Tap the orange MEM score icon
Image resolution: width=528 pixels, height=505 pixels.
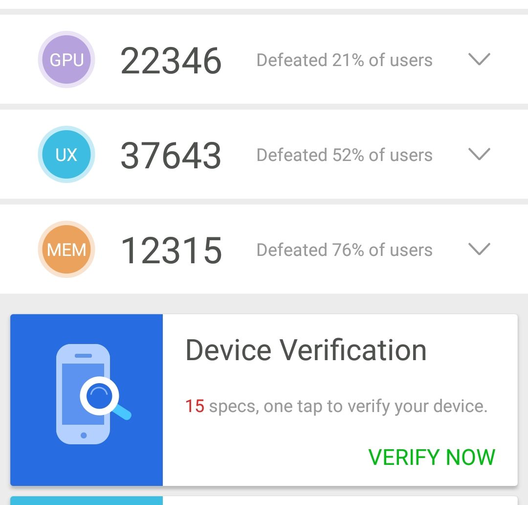tap(66, 250)
